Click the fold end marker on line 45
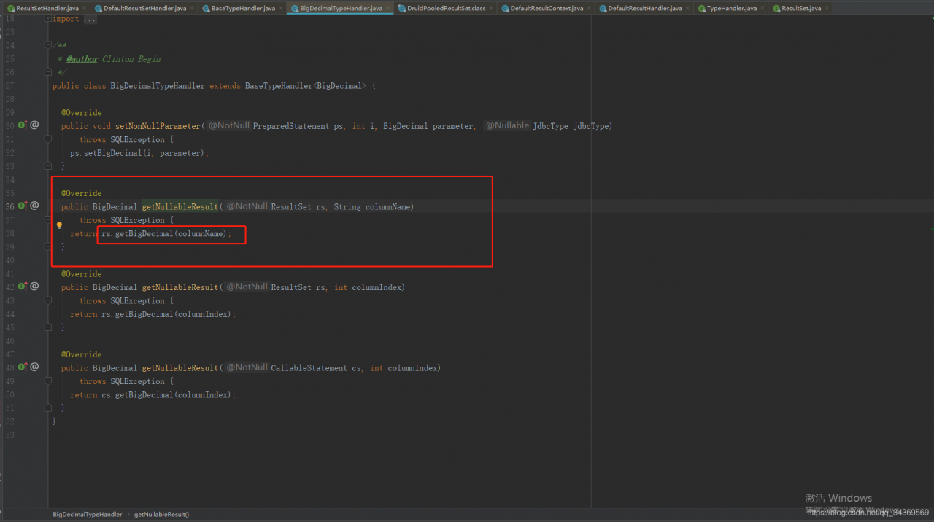 [48, 327]
